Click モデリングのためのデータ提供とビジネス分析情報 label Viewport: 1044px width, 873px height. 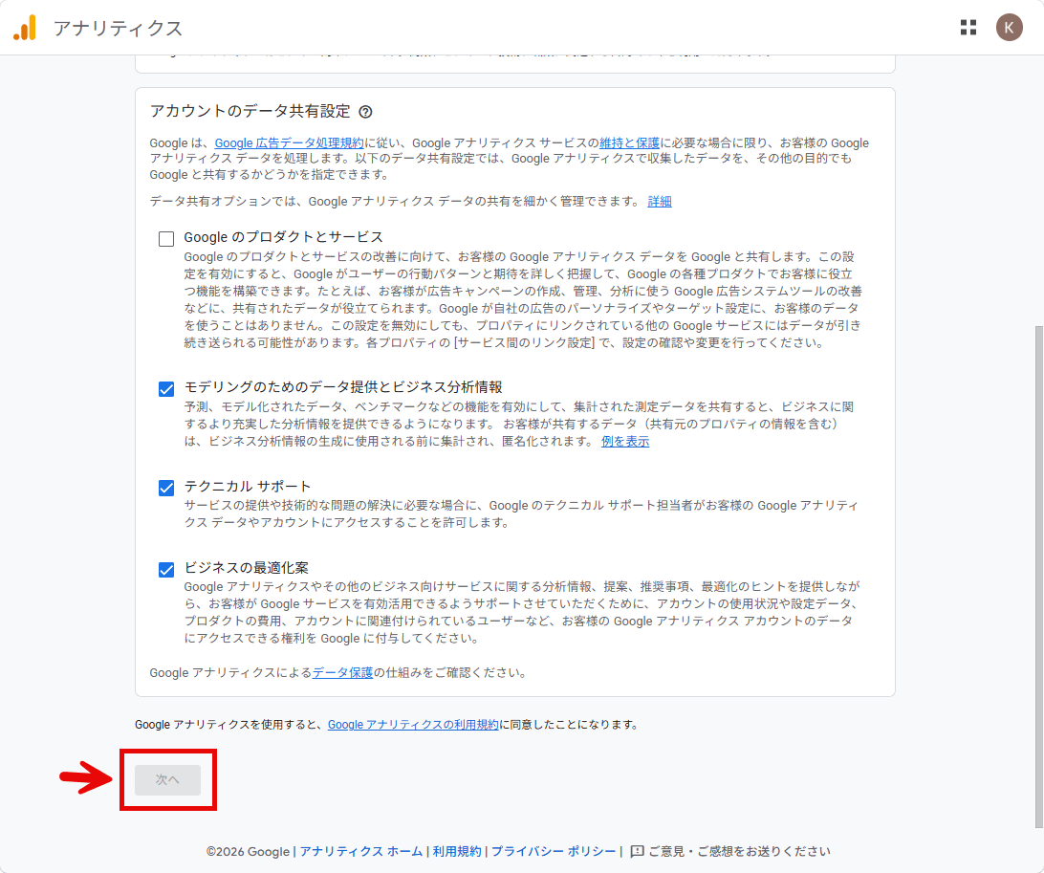343,387
